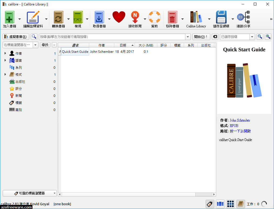The image size is (274, 209).
Task: Click the horizontal scrollbar of book list
Action: click(128, 194)
